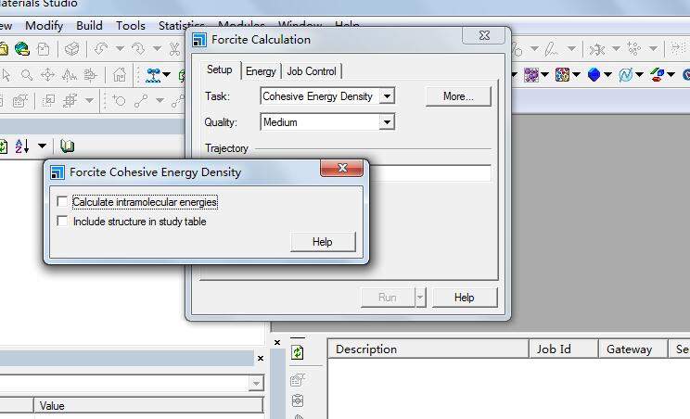690x419 pixels.
Task: Expand the Forcite module dropdown arrow
Action: (x=167, y=75)
